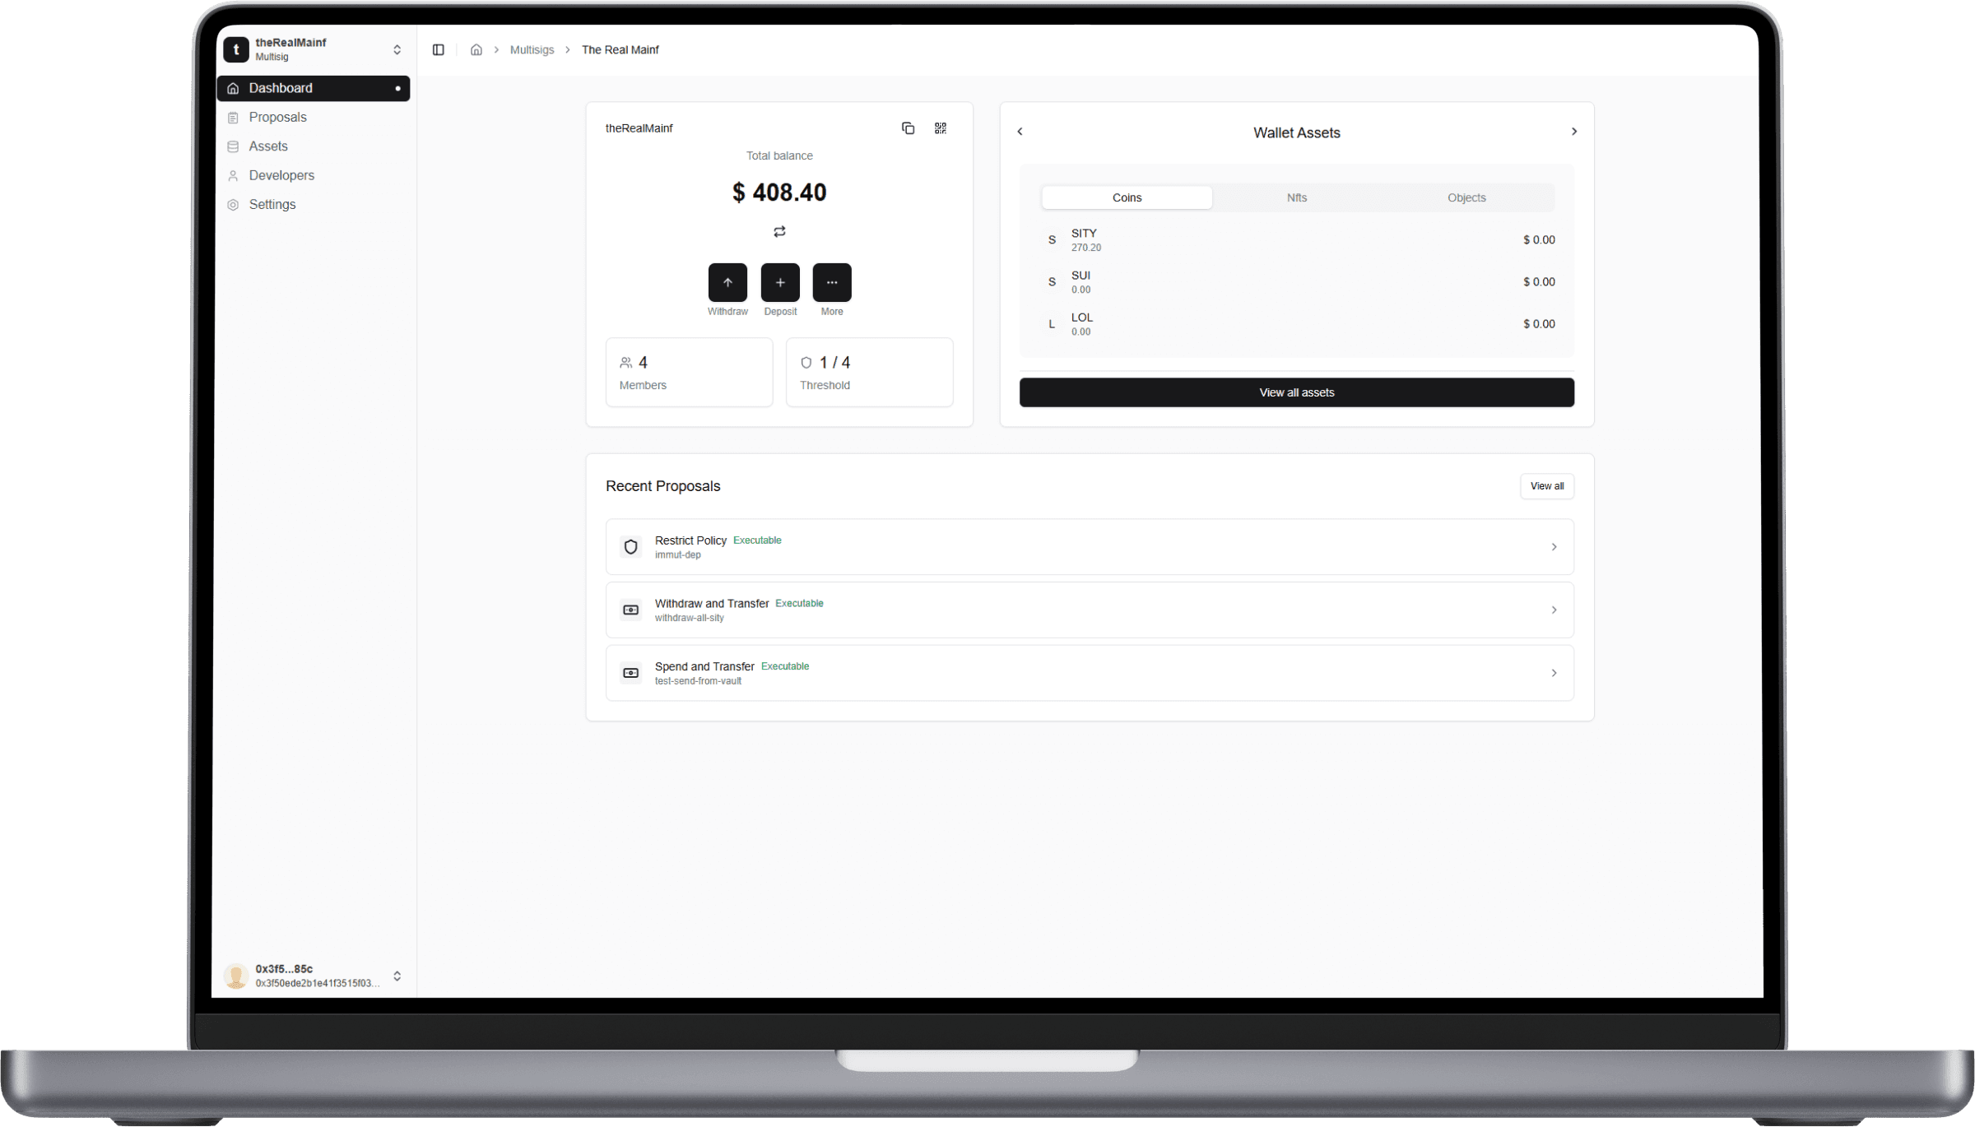Screen dimensions: 1975x1127
Task: Open the QR code for theRealMainf
Action: tap(940, 128)
